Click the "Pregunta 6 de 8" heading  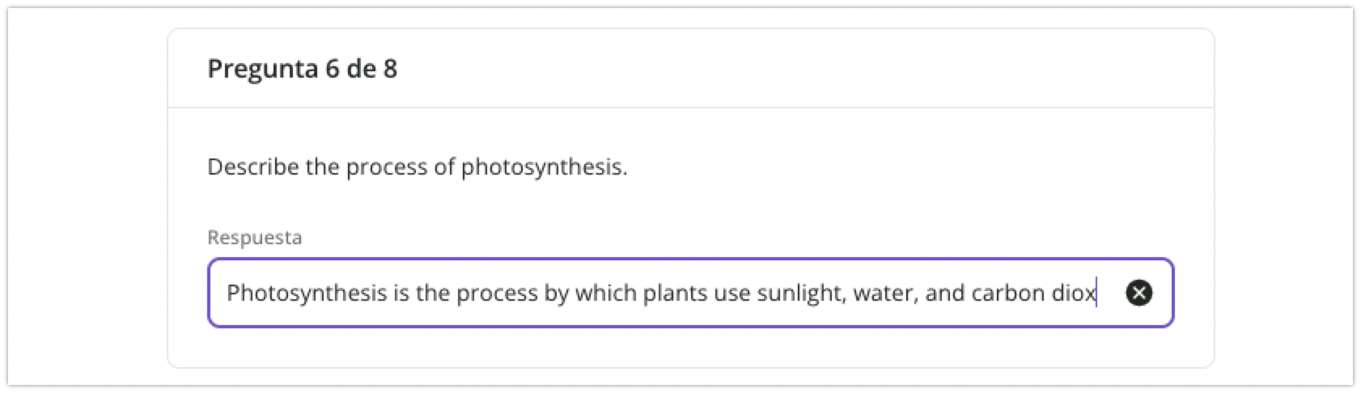[302, 69]
